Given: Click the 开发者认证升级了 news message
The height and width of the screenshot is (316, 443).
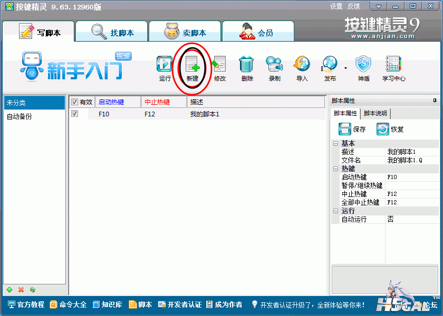Looking at the screenshot, I should point(312,305).
